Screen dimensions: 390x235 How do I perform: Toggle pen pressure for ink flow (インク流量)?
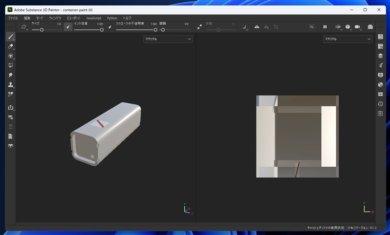[x=110, y=27]
